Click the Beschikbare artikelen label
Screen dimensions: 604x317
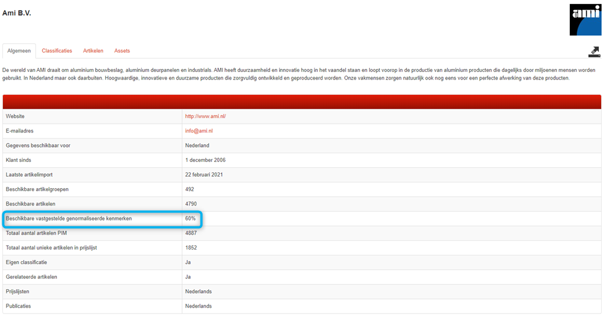click(x=30, y=204)
